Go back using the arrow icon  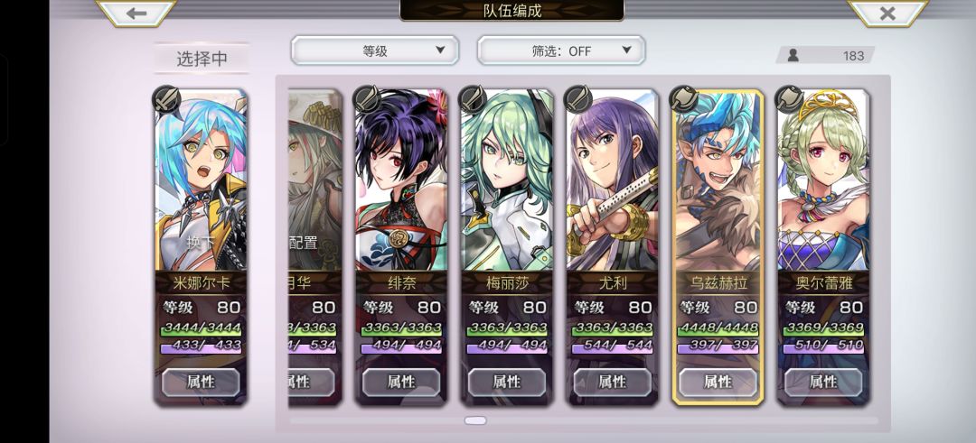point(136,13)
